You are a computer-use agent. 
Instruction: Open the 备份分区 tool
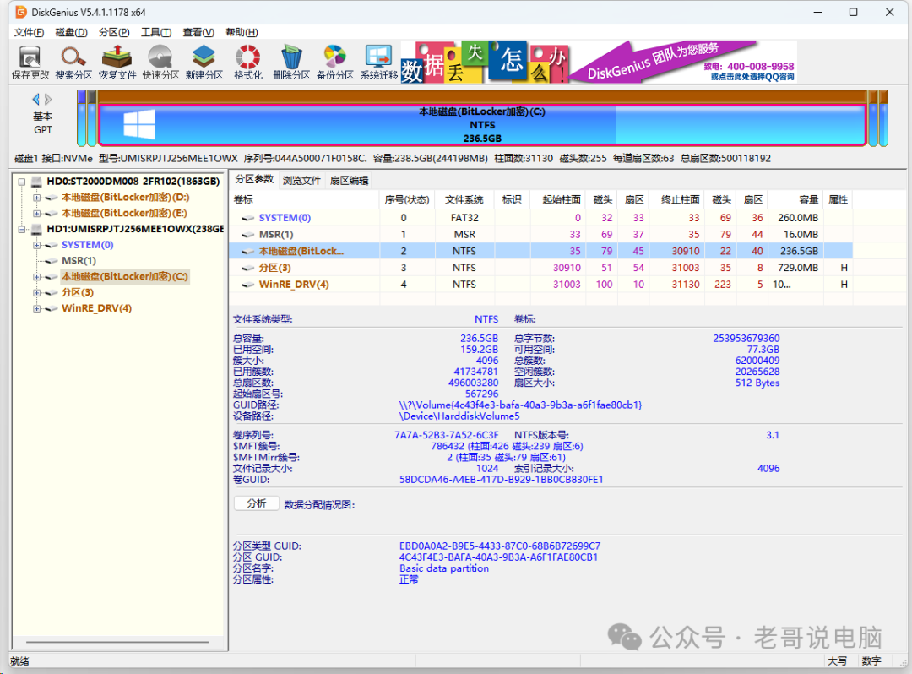335,63
